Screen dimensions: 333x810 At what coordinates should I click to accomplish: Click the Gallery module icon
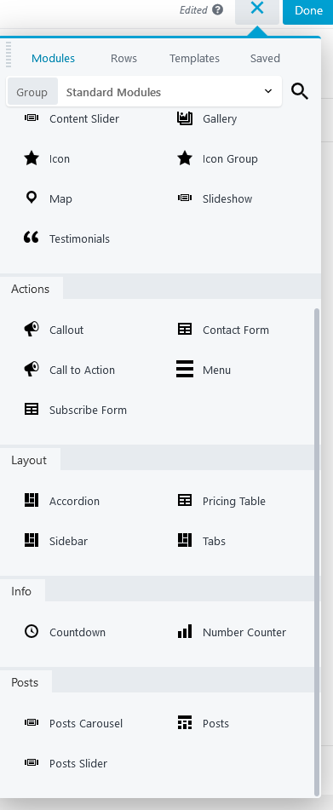pos(184,118)
